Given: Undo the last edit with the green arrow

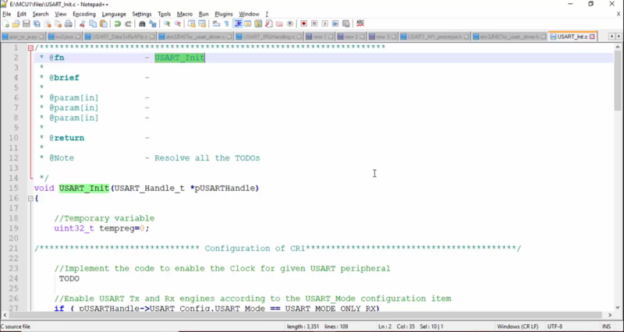Looking at the screenshot, I should pos(118,24).
